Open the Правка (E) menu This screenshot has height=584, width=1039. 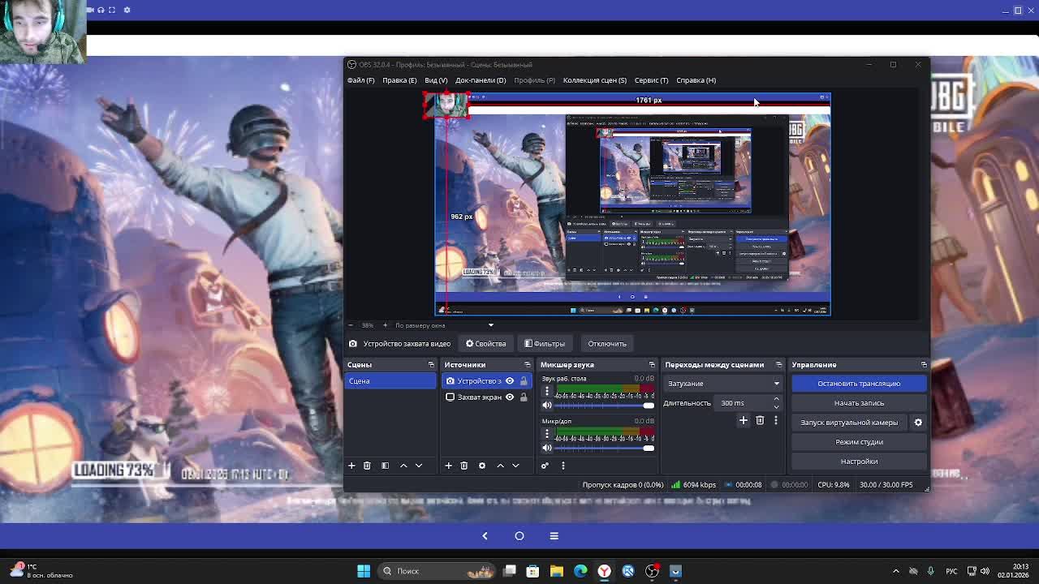(x=399, y=80)
